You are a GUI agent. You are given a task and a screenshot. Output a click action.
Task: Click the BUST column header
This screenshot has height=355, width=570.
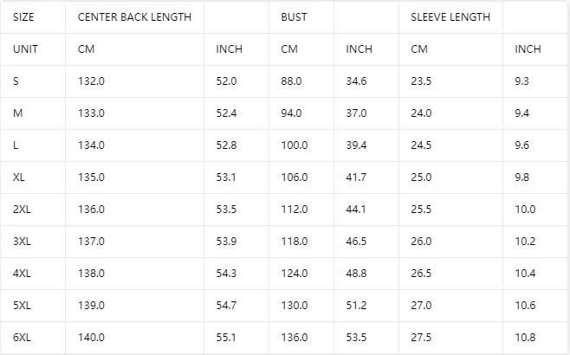pos(294,17)
